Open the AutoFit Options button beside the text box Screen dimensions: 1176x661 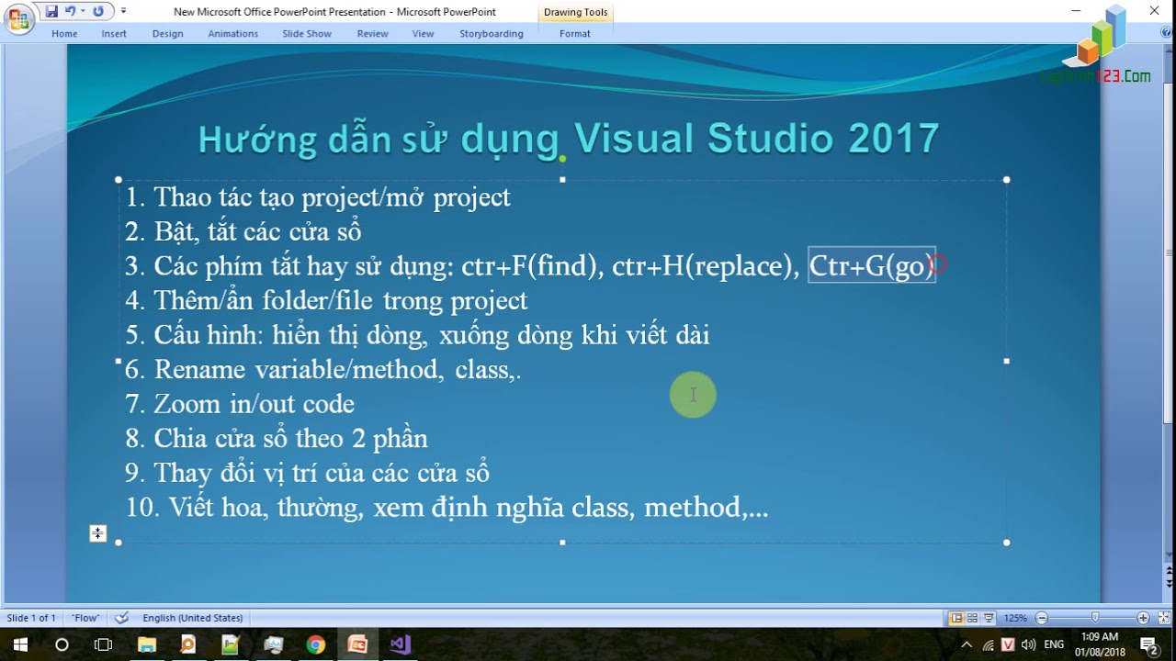click(x=98, y=533)
